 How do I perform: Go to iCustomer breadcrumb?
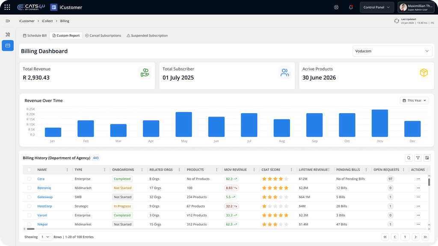[27, 21]
